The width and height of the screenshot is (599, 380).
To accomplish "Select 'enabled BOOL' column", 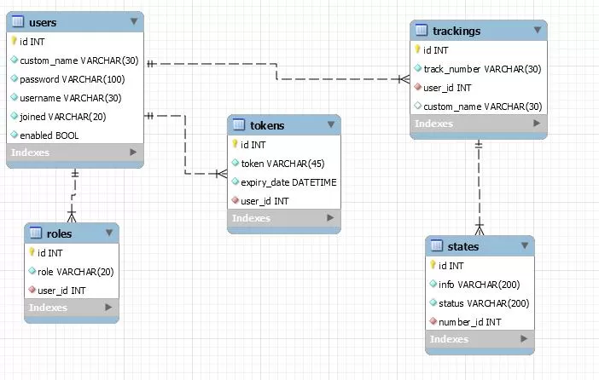I will 49,135.
